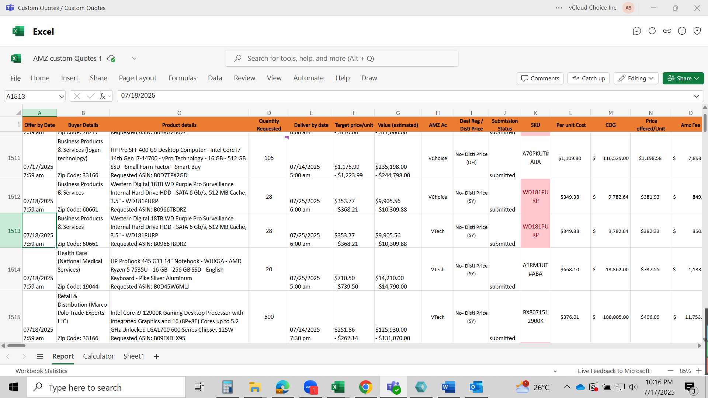Screen dimensions: 708x398
Task: Click the confirm checkmark in formula bar
Action: tap(90, 96)
